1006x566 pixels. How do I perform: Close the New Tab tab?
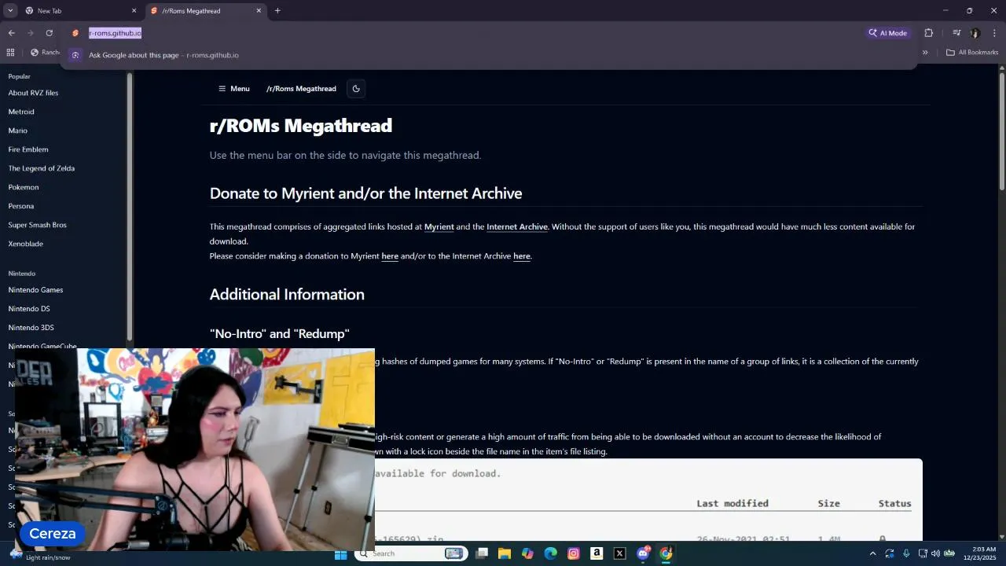click(134, 11)
